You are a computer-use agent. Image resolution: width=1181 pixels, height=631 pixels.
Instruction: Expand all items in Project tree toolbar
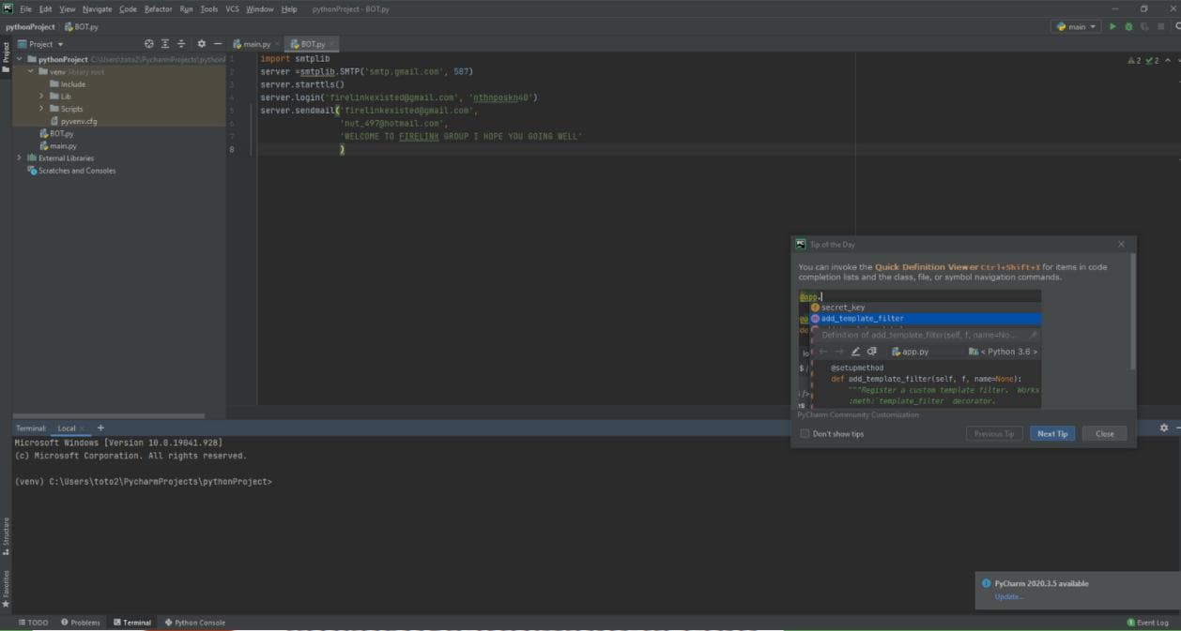coord(165,44)
